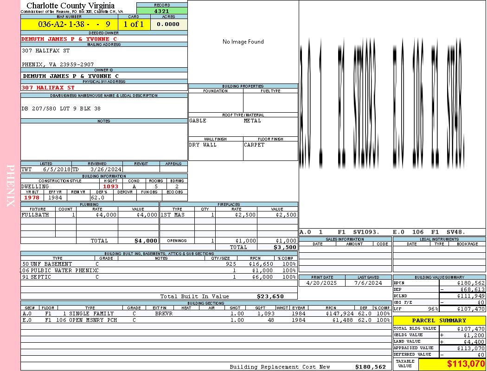Select legal description DB 207/580 LOT 9 BLK 38

coord(61,109)
